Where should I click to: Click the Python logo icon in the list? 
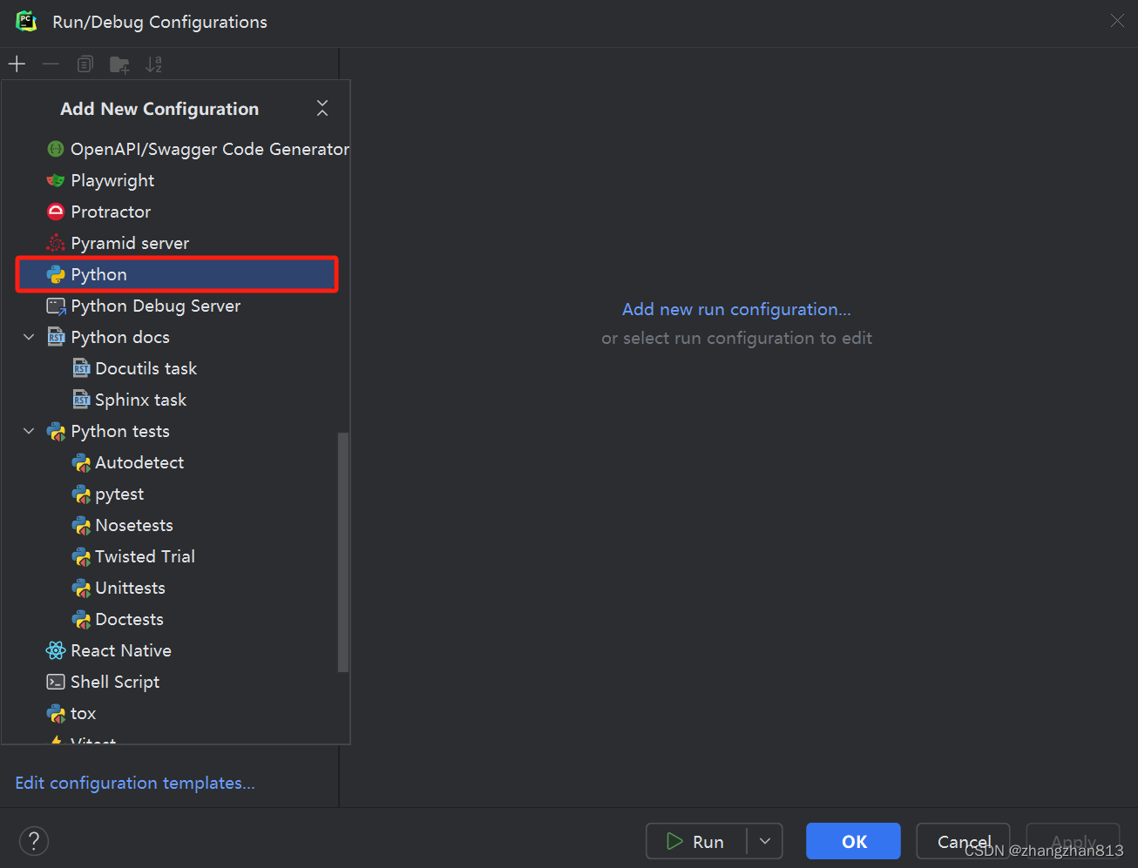[x=56, y=274]
